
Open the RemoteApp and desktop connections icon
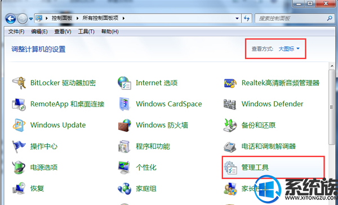coord(19,104)
